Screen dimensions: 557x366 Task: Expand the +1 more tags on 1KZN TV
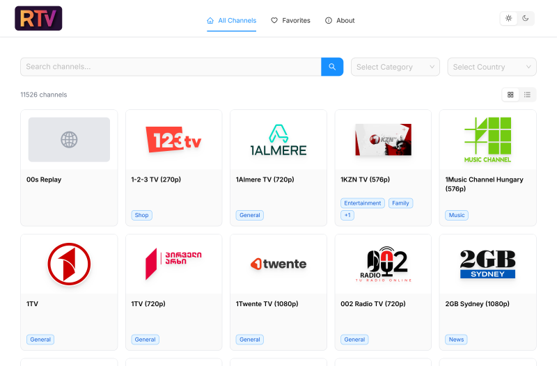pos(347,215)
